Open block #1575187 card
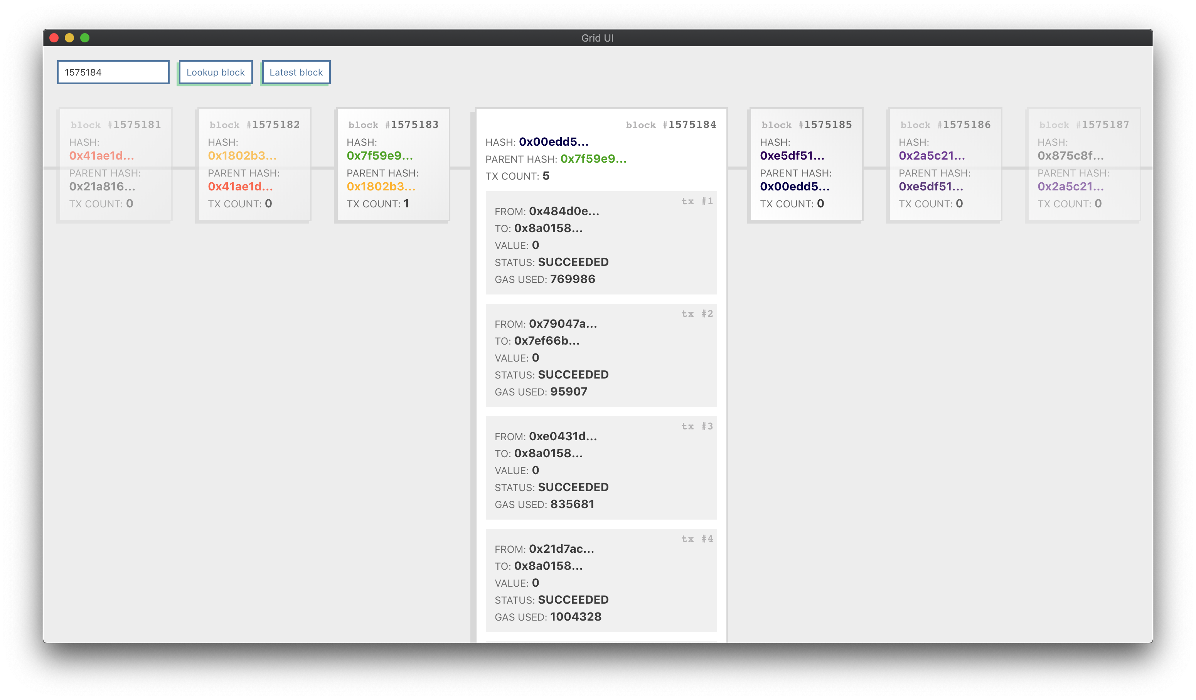Viewport: 1196px width, 700px height. pos(1083,164)
